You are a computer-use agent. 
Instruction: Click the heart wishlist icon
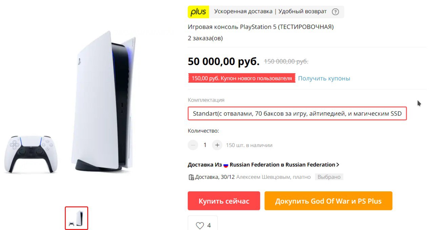(200, 226)
